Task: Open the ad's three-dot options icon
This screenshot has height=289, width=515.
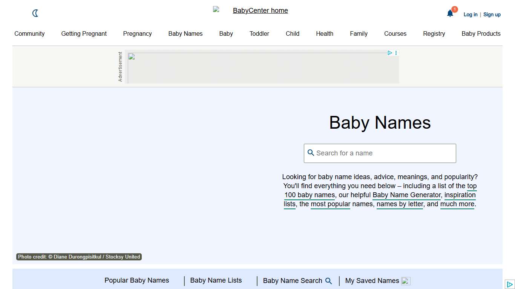Action: click(396, 53)
